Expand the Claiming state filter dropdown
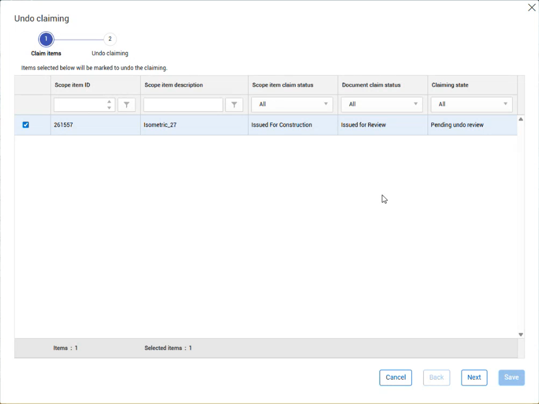 coord(471,104)
